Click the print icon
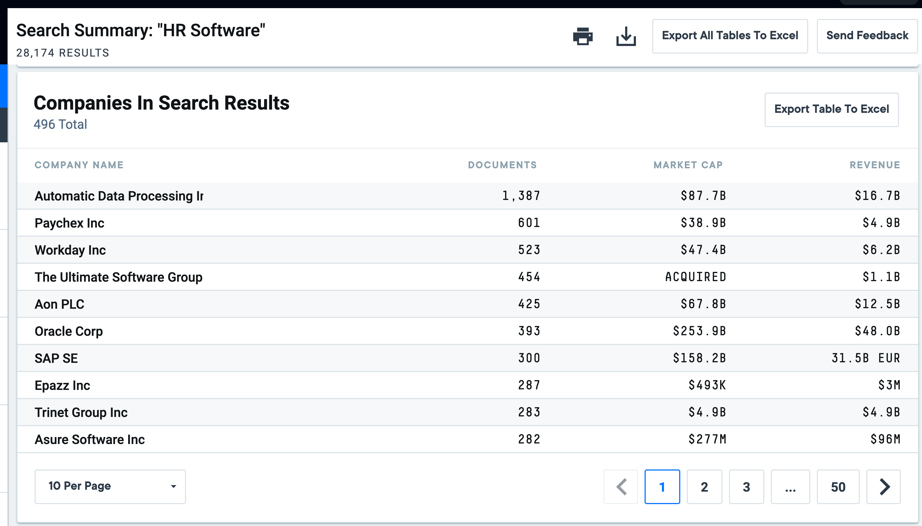 [x=583, y=36]
